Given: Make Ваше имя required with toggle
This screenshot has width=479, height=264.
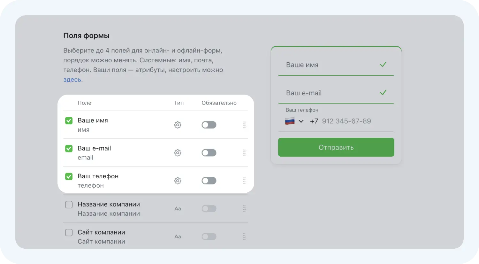Looking at the screenshot, I should pos(209,125).
